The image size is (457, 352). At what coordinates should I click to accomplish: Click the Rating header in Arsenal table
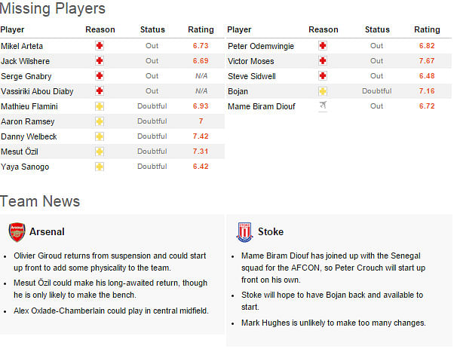pyautogui.click(x=201, y=29)
